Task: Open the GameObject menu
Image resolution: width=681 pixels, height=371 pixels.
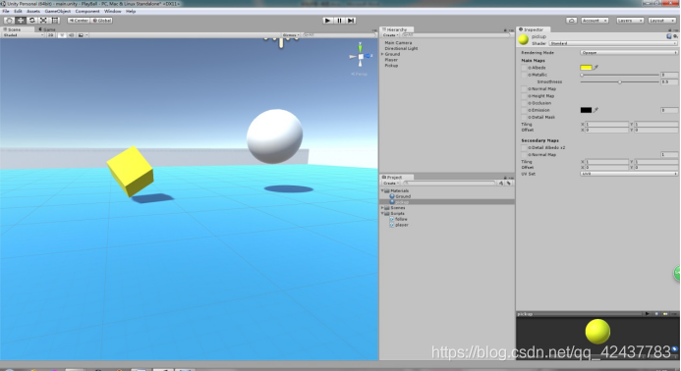Action: coord(57,11)
